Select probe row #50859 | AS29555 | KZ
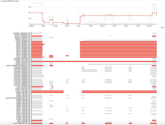This screenshot has height=125, width=165. pyautogui.click(x=23, y=64)
